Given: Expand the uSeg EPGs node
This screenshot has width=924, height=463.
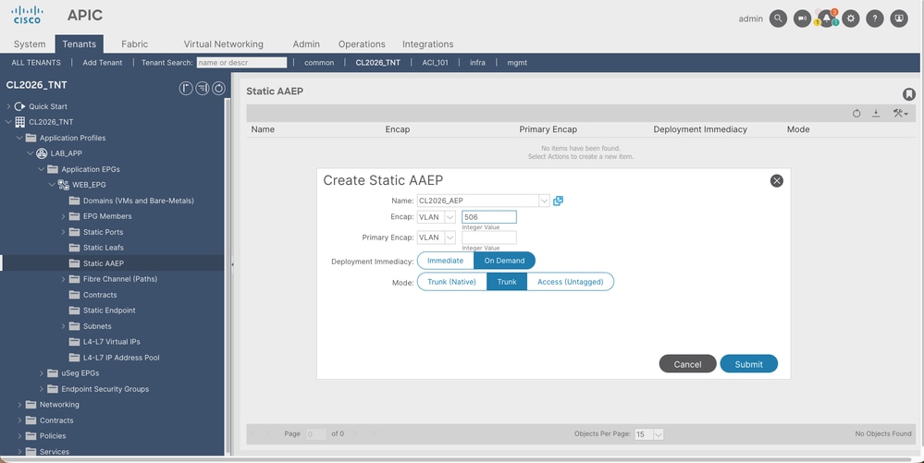Looking at the screenshot, I should tap(42, 373).
